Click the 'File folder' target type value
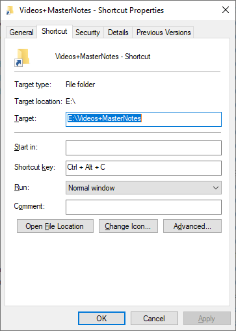Image resolution: width=236 pixels, height=331 pixels. click(81, 85)
